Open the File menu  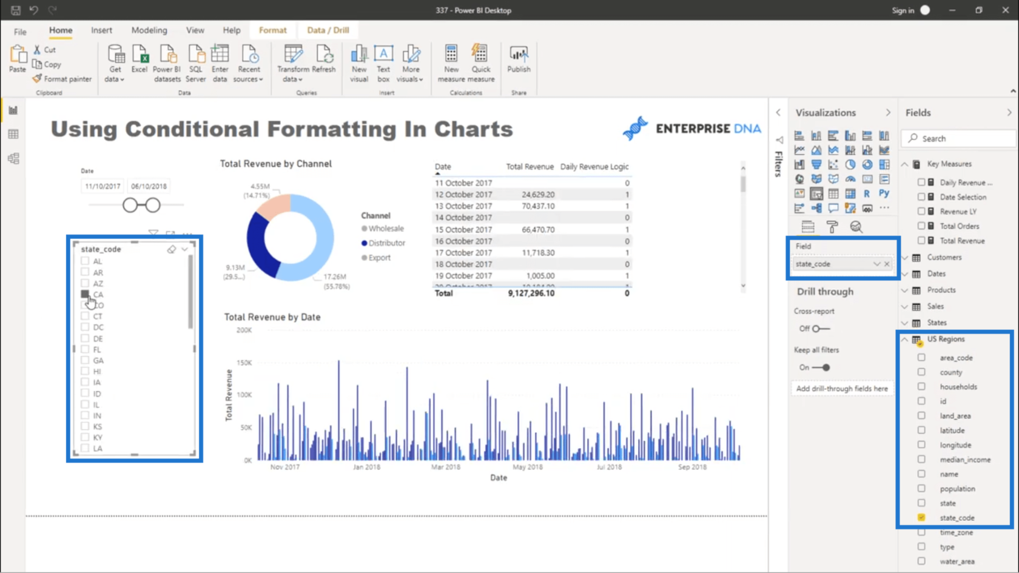20,32
